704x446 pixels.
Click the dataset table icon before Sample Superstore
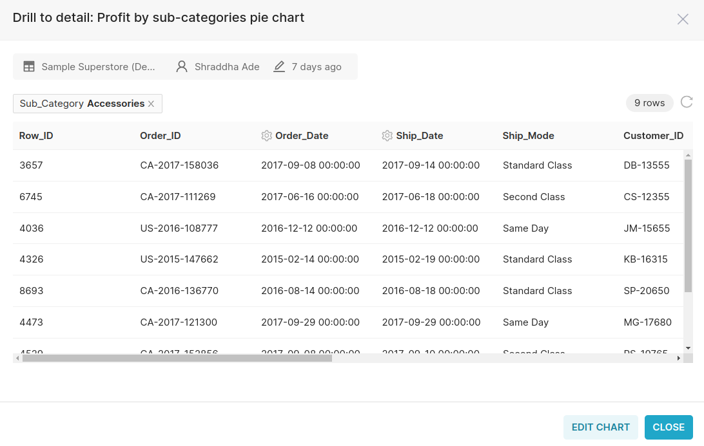[28, 66]
